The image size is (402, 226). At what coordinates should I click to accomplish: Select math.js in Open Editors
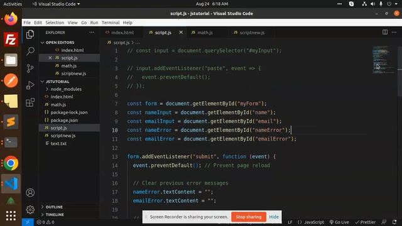[70, 66]
